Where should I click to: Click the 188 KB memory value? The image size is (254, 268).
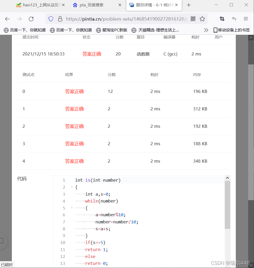(200, 144)
